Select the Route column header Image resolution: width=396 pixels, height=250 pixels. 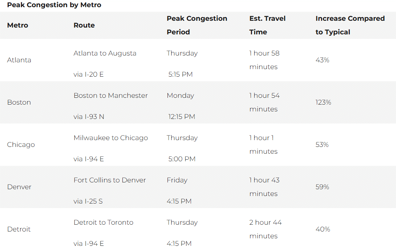(84, 25)
